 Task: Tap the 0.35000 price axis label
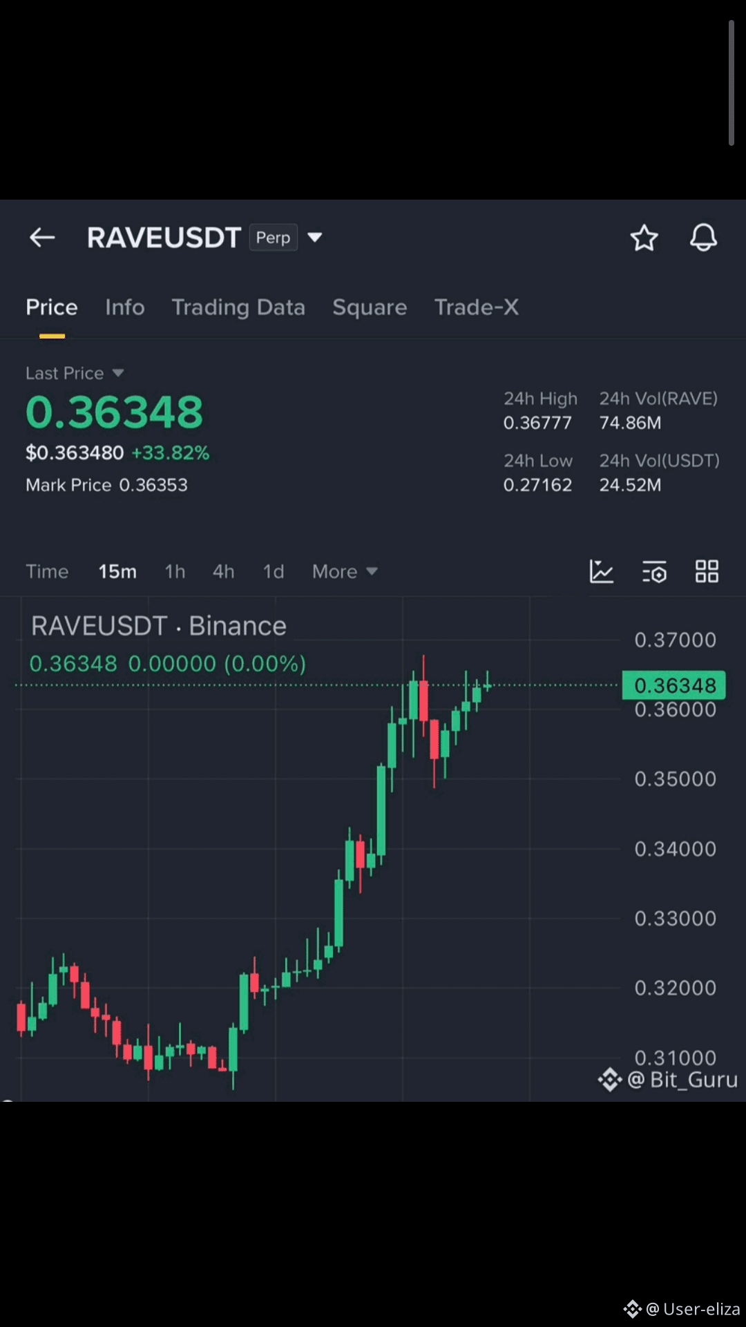click(x=676, y=779)
